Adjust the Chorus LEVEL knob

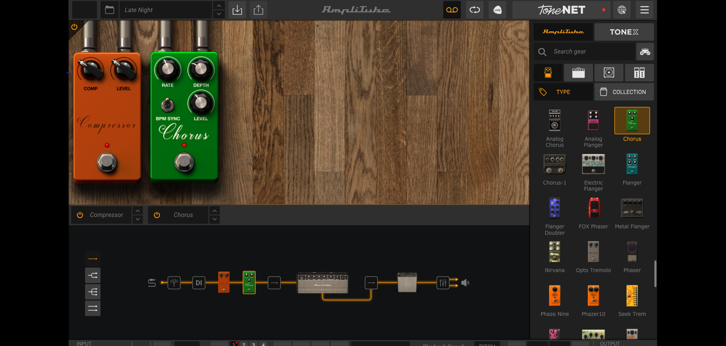point(201,102)
